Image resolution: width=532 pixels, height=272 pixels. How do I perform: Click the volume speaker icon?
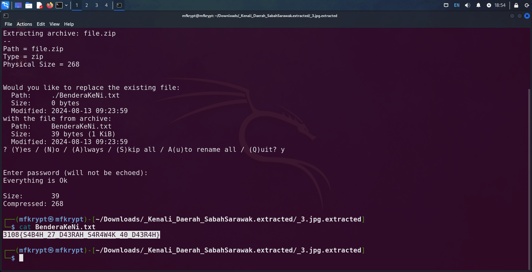(468, 5)
